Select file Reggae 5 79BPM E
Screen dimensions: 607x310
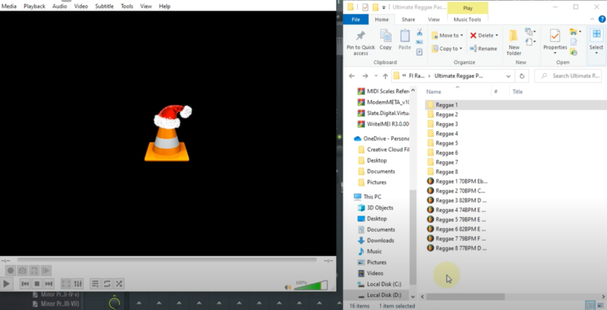click(457, 219)
